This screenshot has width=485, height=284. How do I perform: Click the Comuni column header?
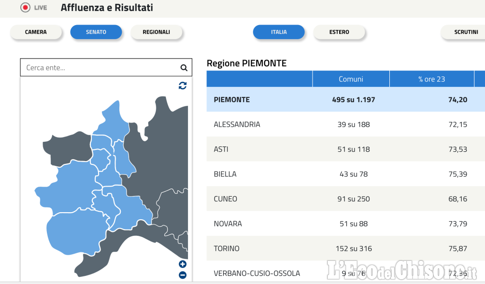click(x=351, y=79)
